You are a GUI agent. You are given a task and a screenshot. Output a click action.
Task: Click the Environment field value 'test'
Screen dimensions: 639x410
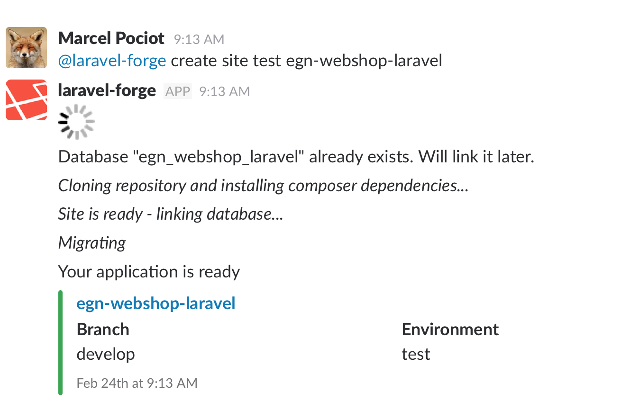(416, 354)
